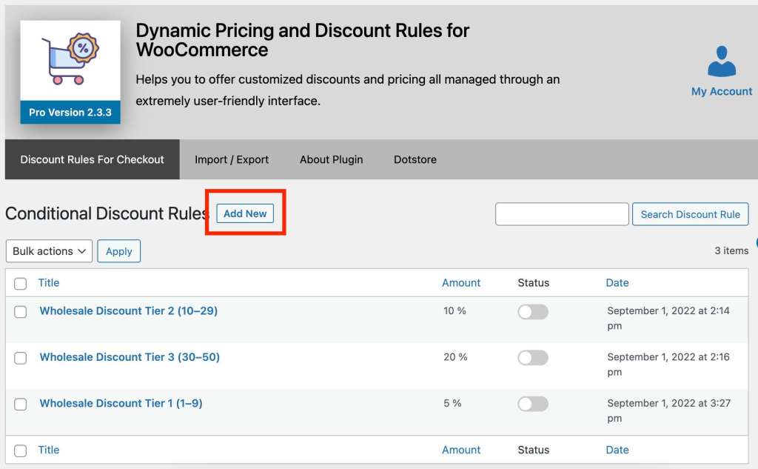Enable status toggle for Tier 2 rule
The image size is (758, 469).
coord(533,312)
